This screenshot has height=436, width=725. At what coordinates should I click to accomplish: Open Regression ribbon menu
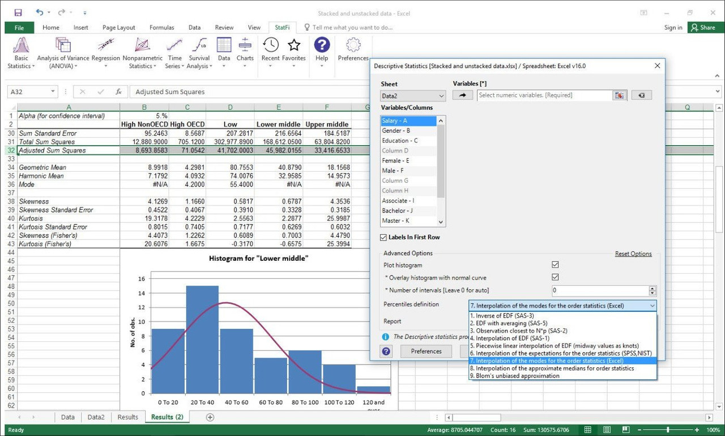click(x=106, y=53)
